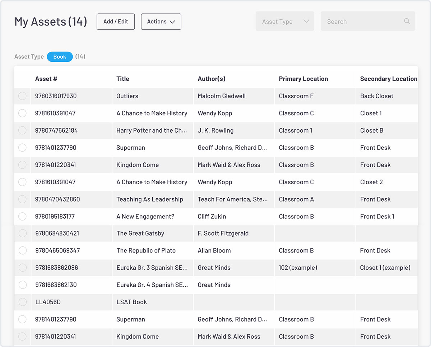Click the Asset Type dropdown chevron arrow
This screenshot has height=347, width=431.
point(306,21)
